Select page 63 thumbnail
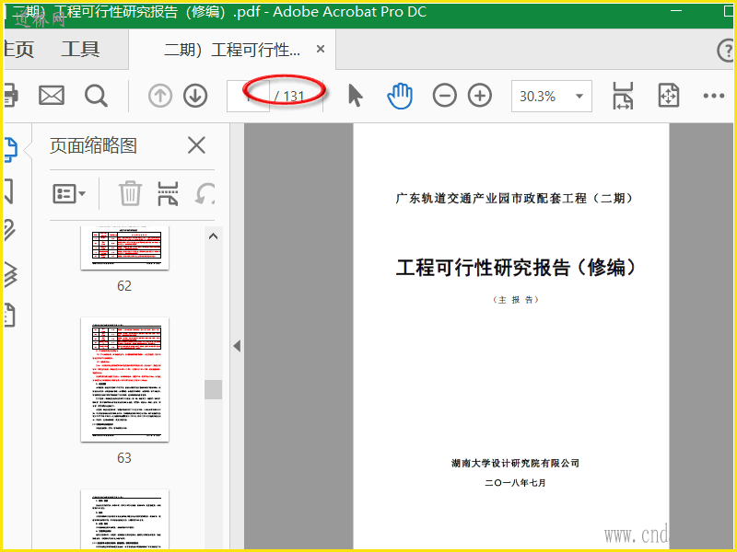 pyautogui.click(x=124, y=379)
